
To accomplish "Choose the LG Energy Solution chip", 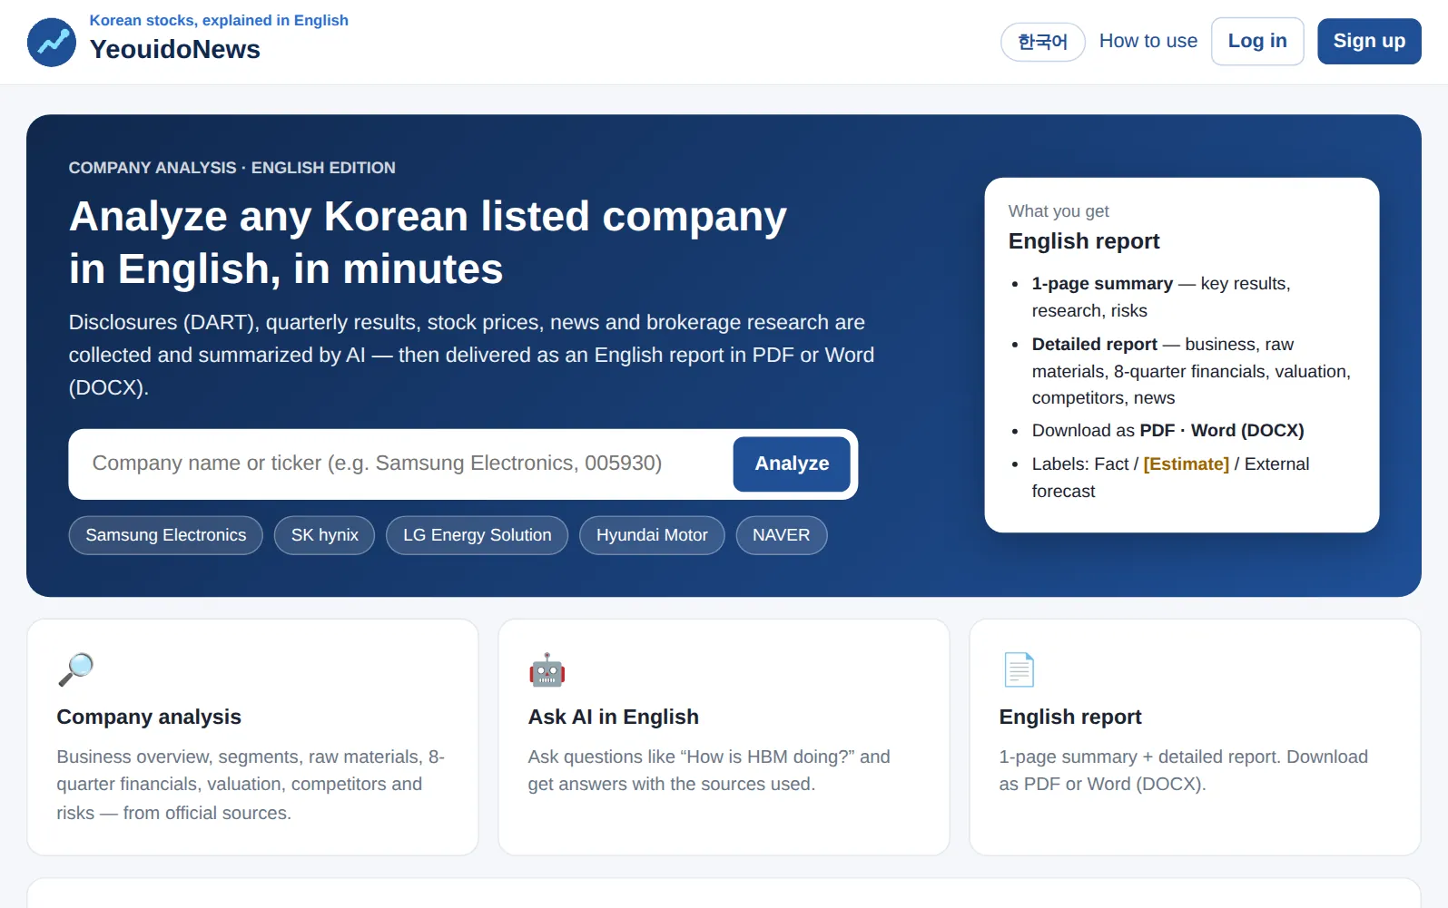I will 477,535.
